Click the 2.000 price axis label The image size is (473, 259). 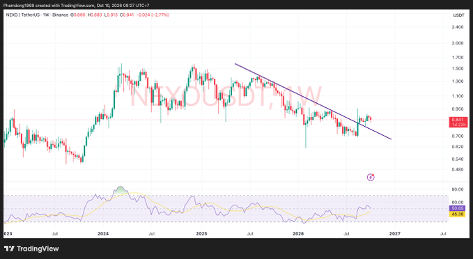coord(458,43)
